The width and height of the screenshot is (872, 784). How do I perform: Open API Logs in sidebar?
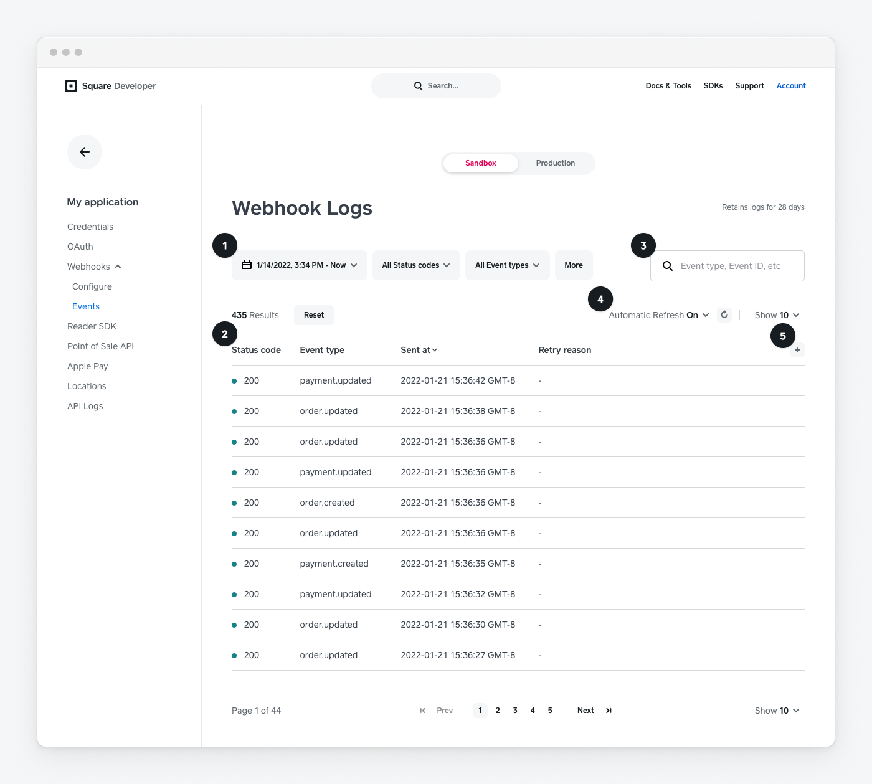(85, 406)
